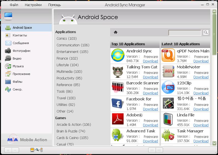Click the Korean-titled app's Android icon
The height and width of the screenshot is (155, 218).
click(x=168, y=103)
